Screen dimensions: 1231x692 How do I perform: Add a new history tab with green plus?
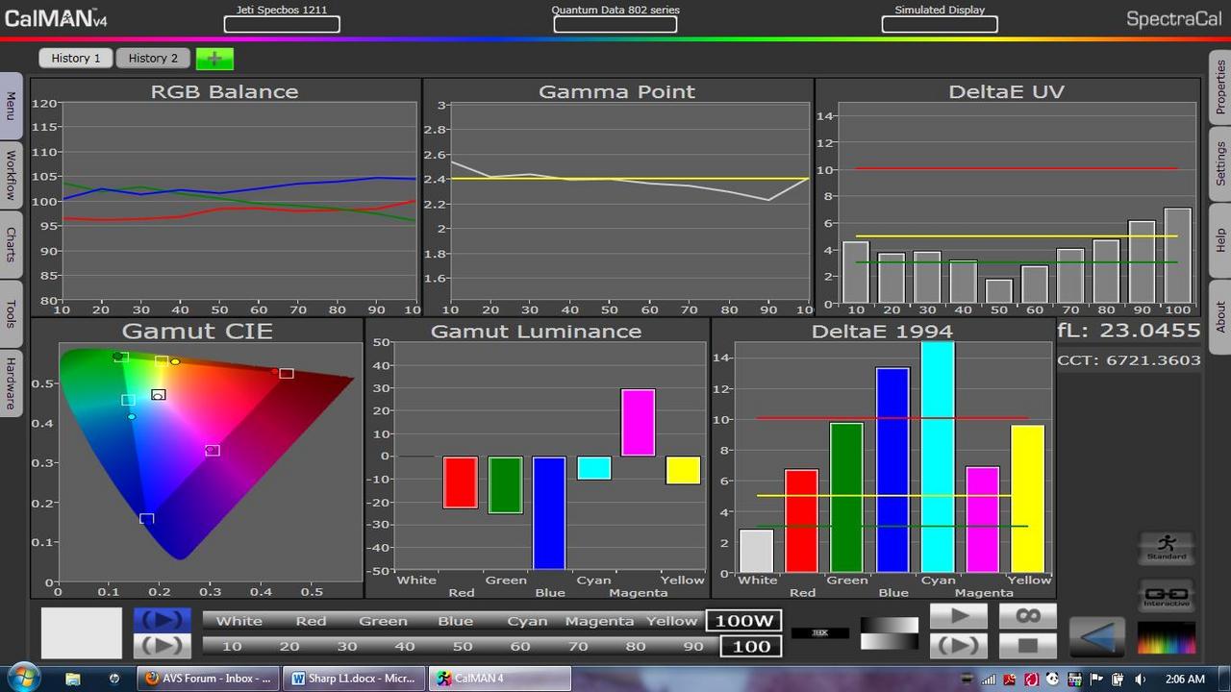[214, 59]
